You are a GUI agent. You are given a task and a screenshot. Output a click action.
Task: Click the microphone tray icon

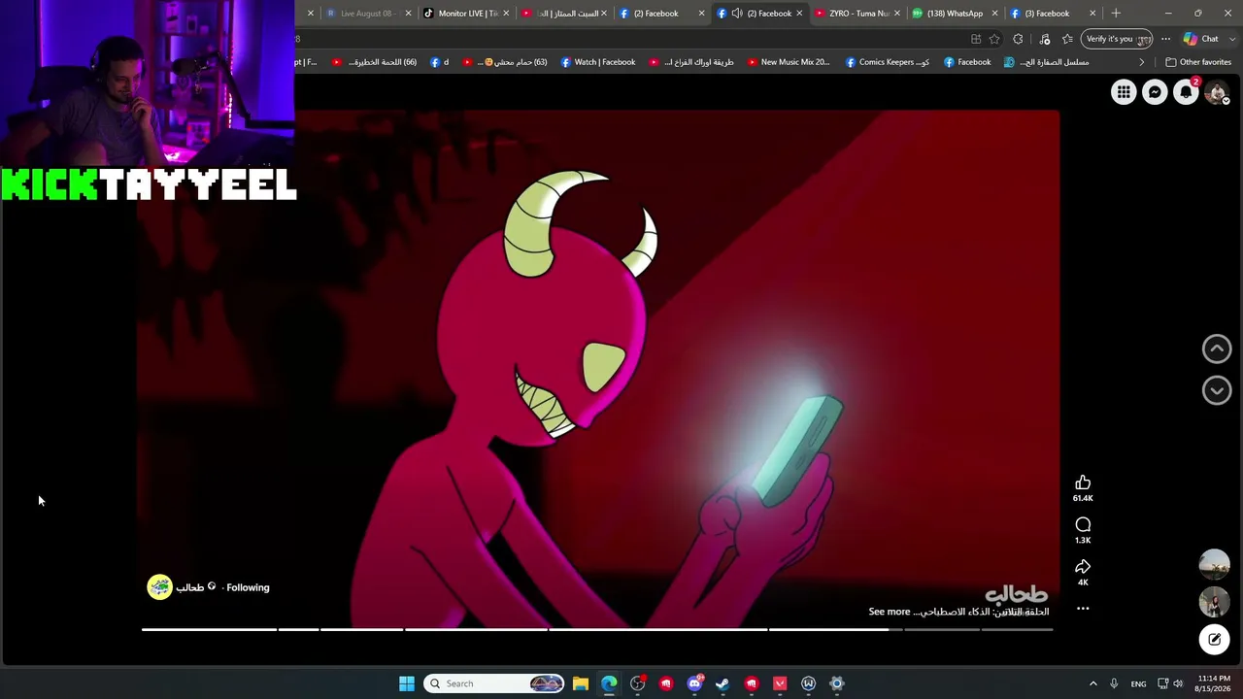(x=1114, y=683)
